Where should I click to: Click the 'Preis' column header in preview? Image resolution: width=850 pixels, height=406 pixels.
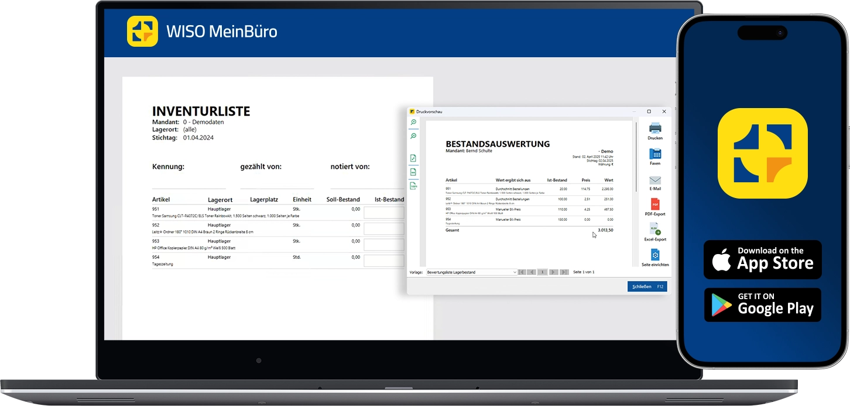tap(585, 180)
